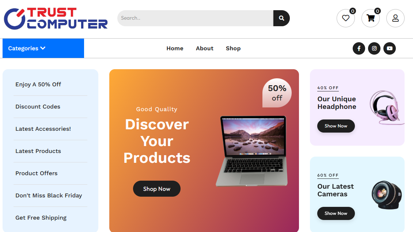The height and width of the screenshot is (232, 413).
Task: Open the wishlist heart icon
Action: pyautogui.click(x=346, y=18)
